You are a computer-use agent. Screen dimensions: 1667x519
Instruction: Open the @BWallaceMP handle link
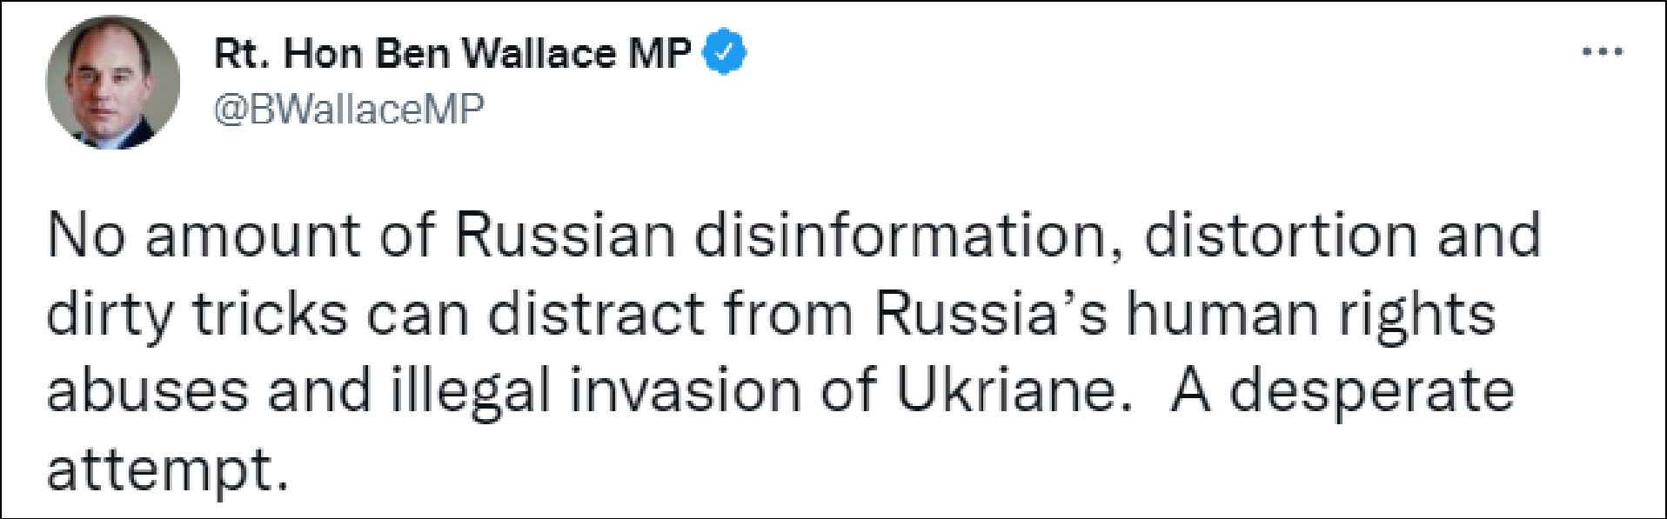pos(349,110)
